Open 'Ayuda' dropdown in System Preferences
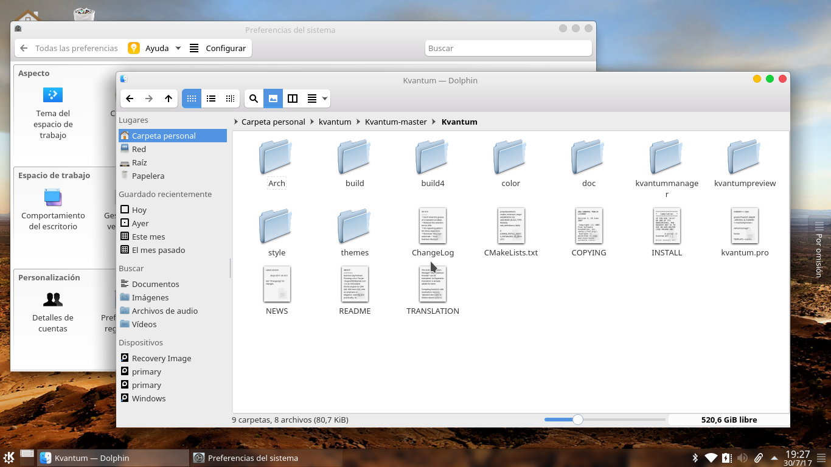Viewport: 831px width, 467px height. coord(155,48)
